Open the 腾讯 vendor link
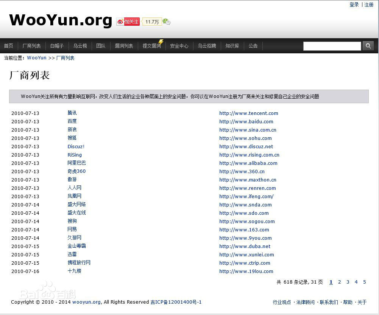 click(x=72, y=113)
